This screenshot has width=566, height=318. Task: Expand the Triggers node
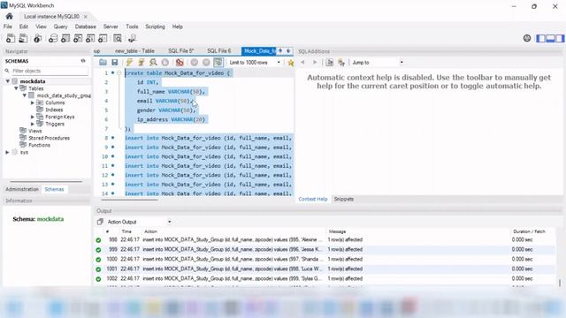point(33,124)
